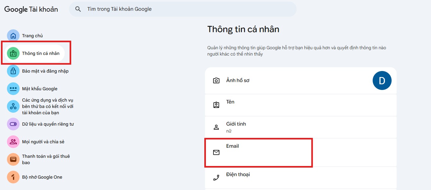The image size is (431, 190).
Task: Select the Thông tin cá nhân ID card icon
Action: 13,53
